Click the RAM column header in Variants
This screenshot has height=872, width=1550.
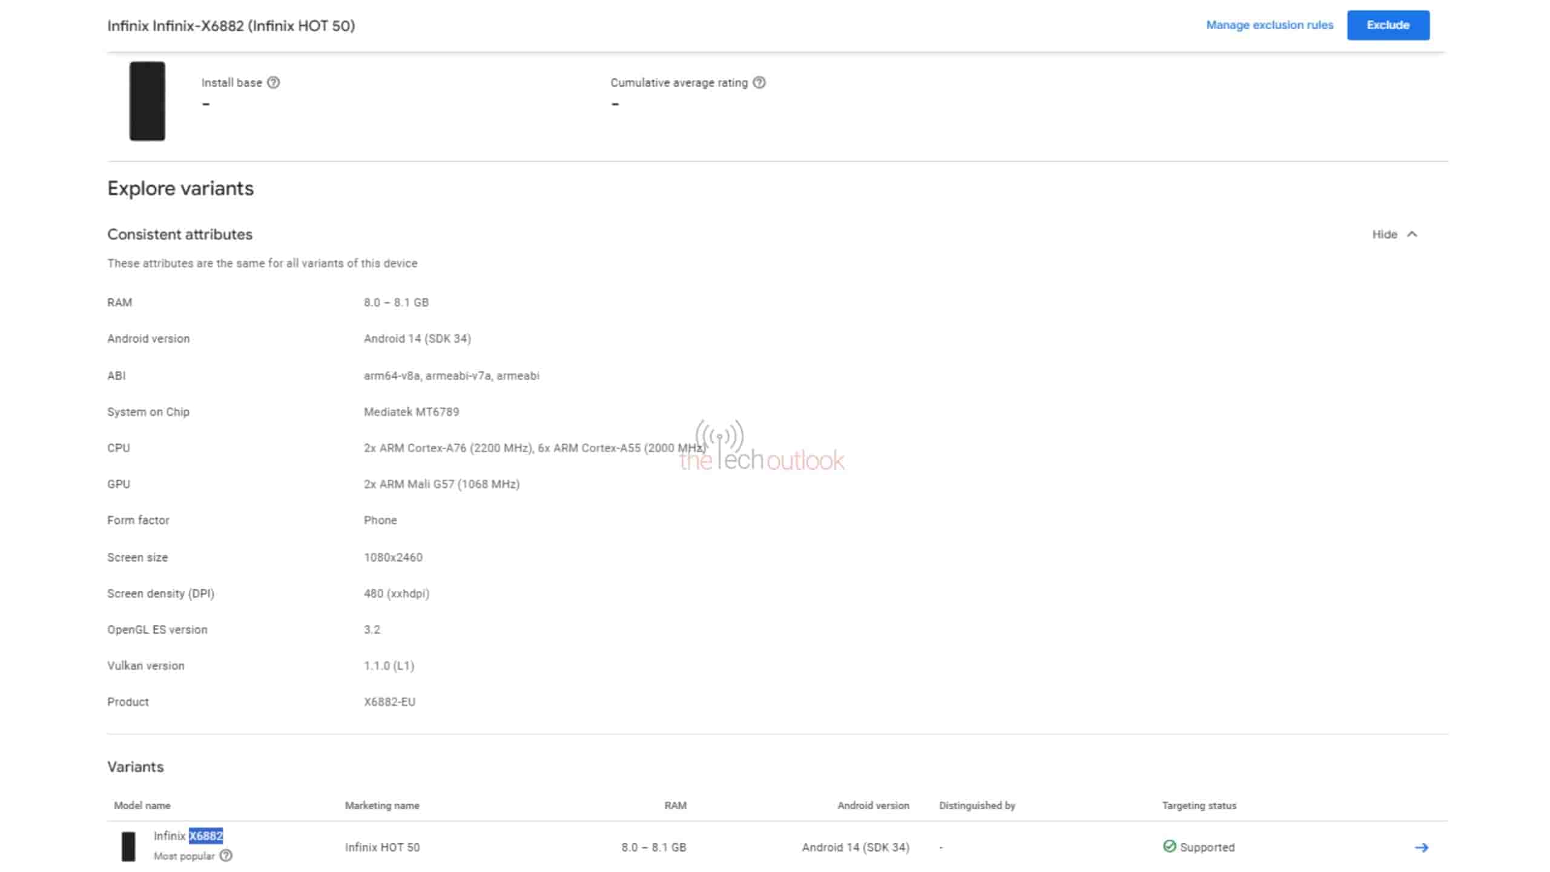[x=675, y=805]
